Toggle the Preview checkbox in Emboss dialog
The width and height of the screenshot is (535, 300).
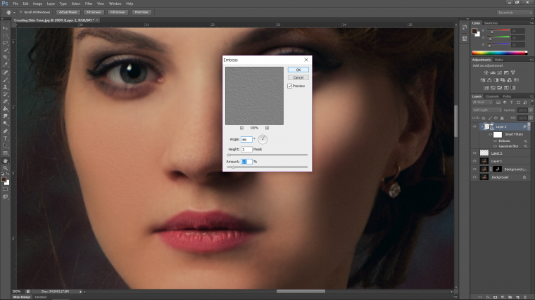(290, 86)
